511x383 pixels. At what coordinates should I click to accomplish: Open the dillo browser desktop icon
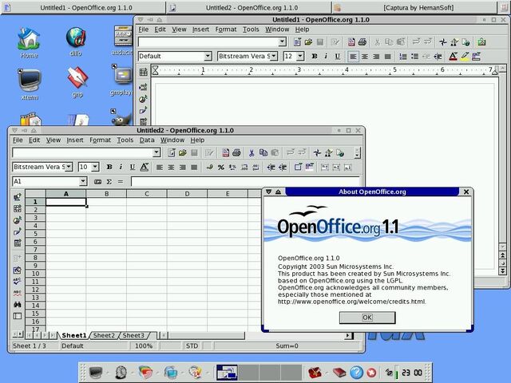(76, 41)
